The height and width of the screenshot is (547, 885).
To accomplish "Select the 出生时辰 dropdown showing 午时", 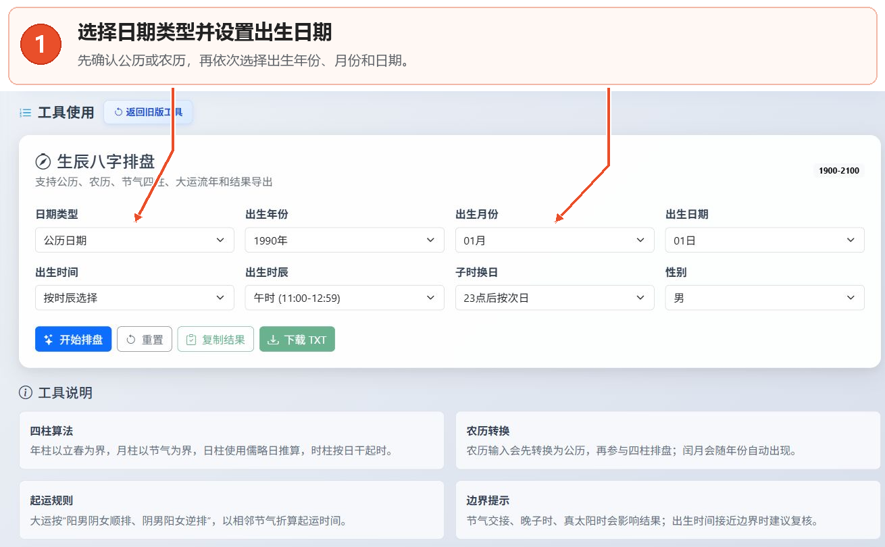I will [x=345, y=298].
